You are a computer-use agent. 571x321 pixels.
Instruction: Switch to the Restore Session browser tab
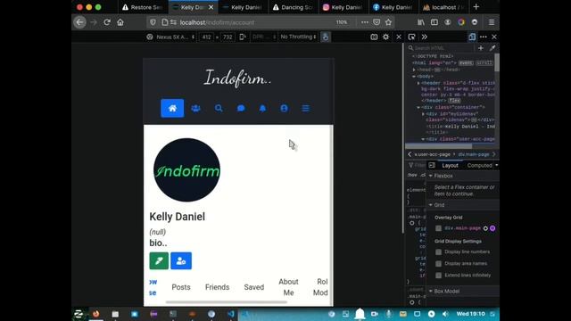(x=143, y=7)
